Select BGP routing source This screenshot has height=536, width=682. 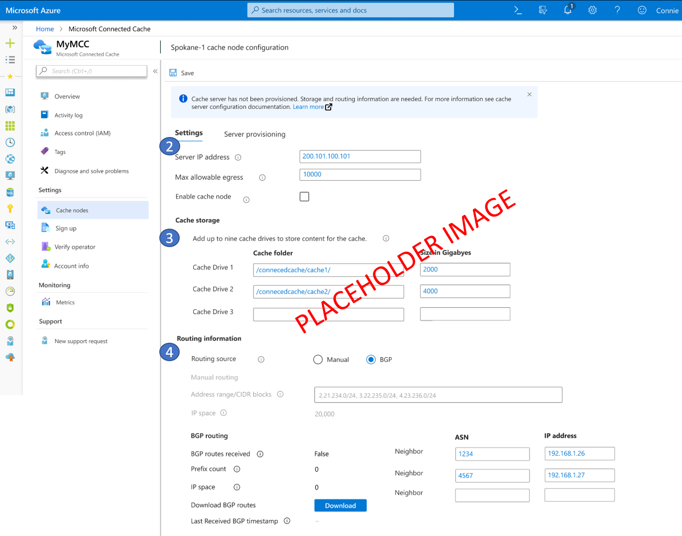point(371,360)
